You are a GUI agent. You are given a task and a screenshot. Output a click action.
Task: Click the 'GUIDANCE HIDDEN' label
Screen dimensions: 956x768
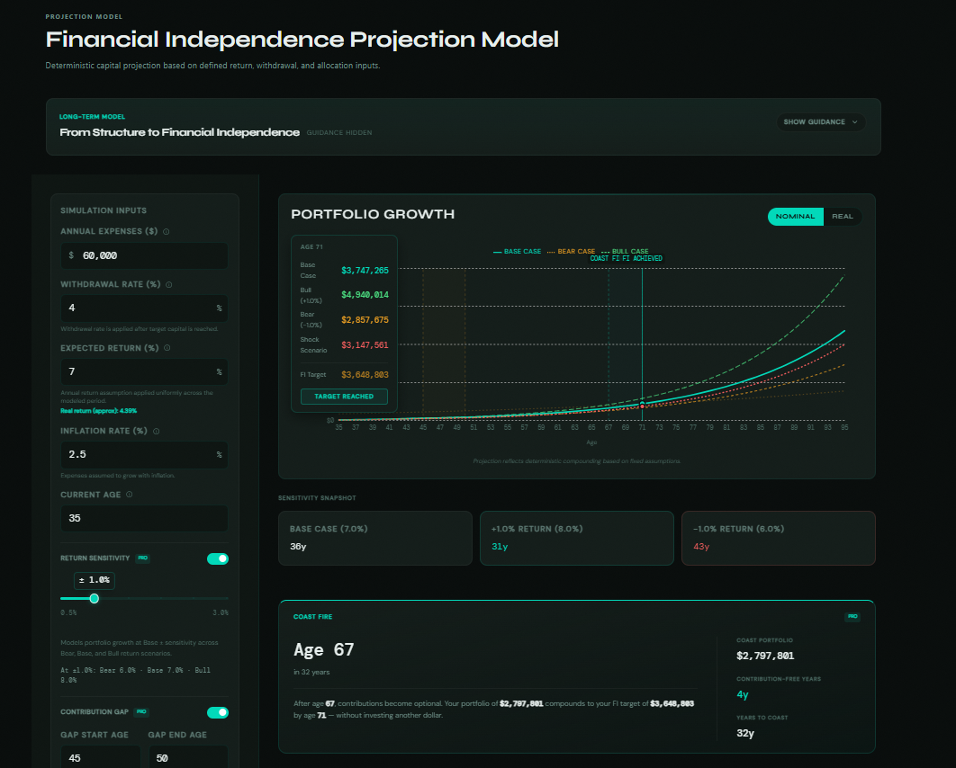(339, 133)
